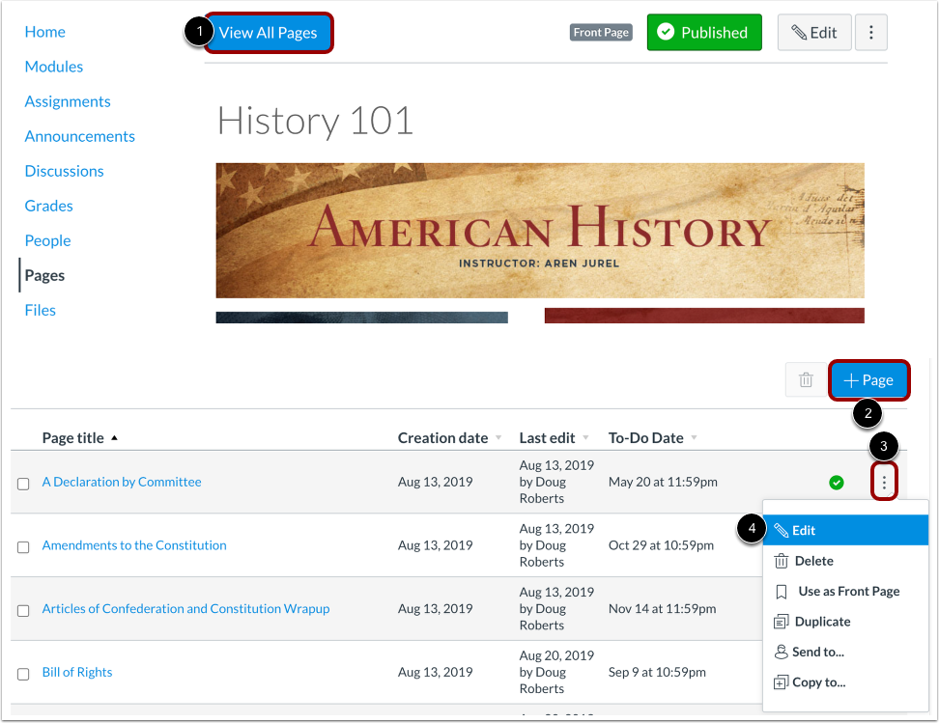
Task: Go to Home in course navigation
Action: pos(44,32)
